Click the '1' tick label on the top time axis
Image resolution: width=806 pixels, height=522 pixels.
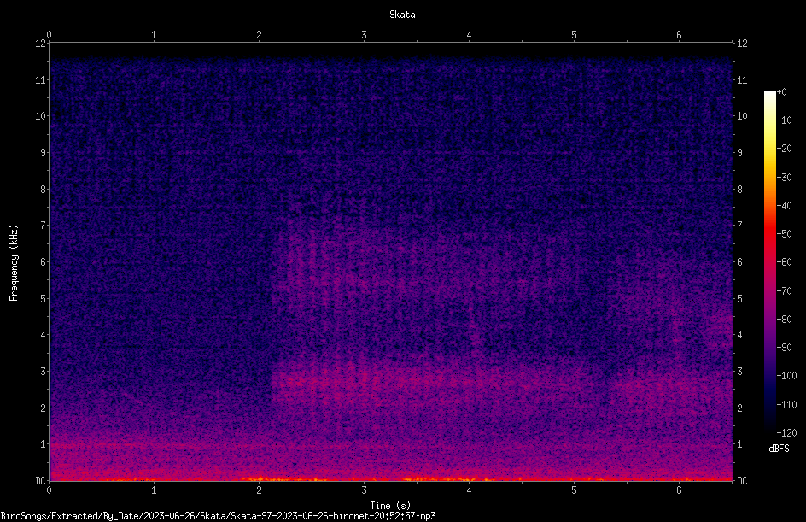(154, 35)
